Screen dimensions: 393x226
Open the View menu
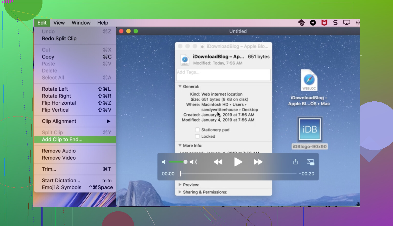[x=59, y=23]
